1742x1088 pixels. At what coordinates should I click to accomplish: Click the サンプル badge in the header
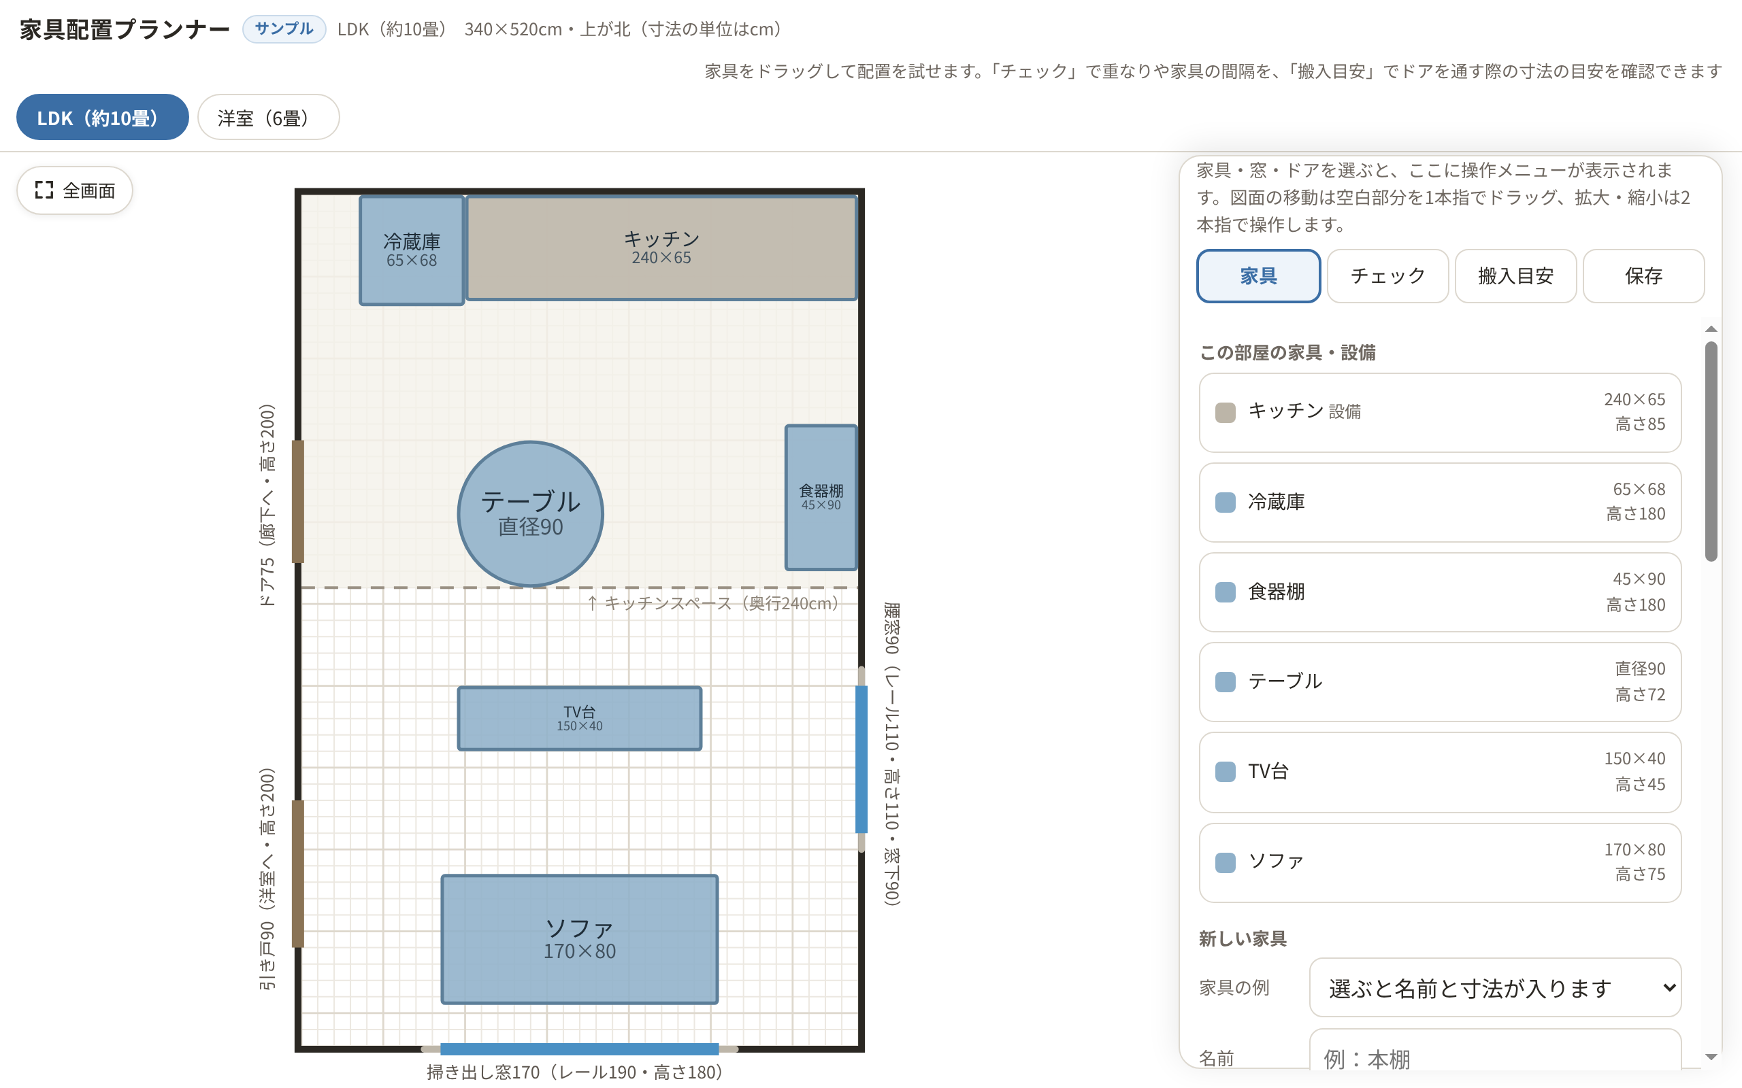(284, 29)
